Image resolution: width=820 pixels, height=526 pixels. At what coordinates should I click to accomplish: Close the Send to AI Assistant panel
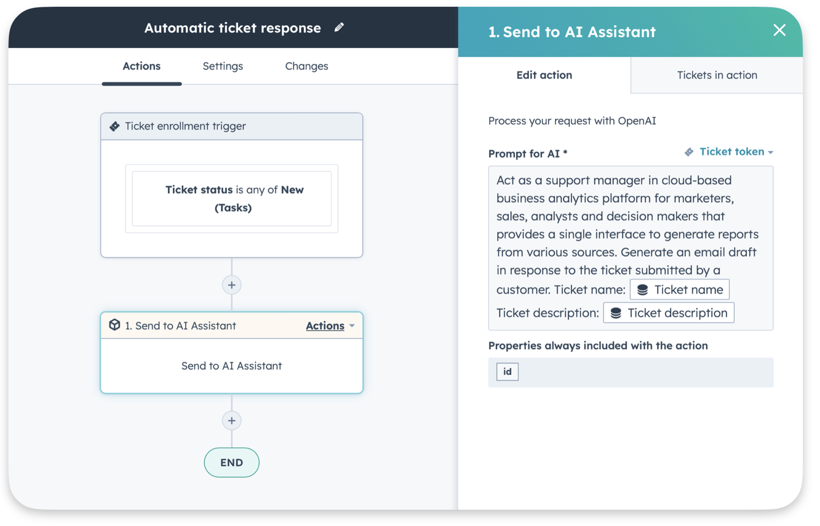point(779,29)
